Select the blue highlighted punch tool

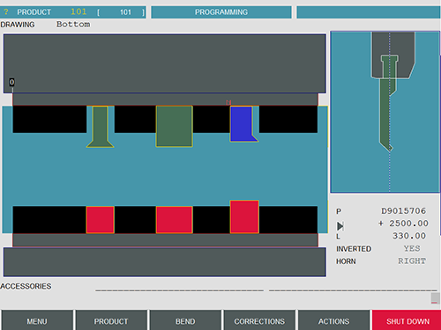243,124
